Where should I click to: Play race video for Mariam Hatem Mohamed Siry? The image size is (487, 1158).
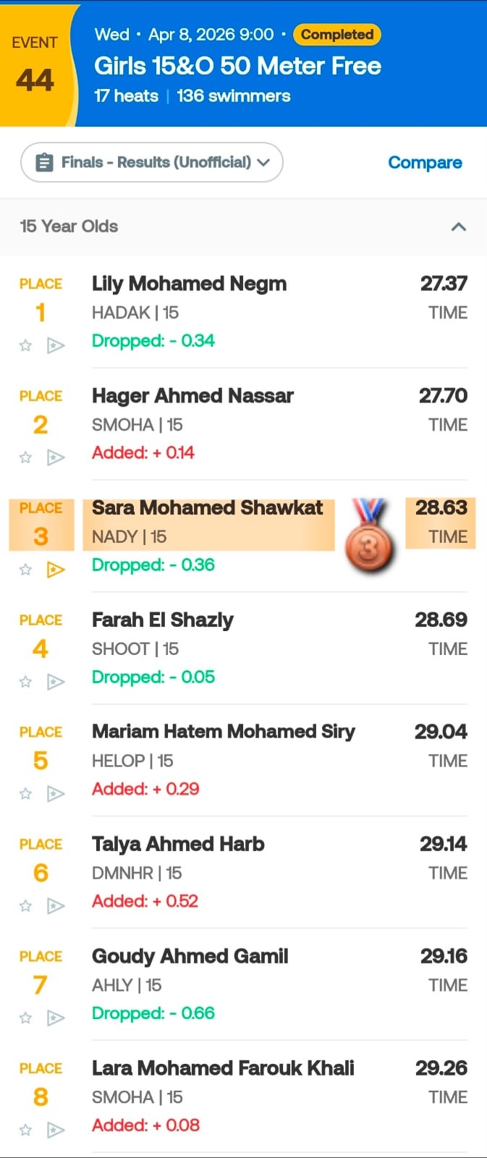[56, 795]
